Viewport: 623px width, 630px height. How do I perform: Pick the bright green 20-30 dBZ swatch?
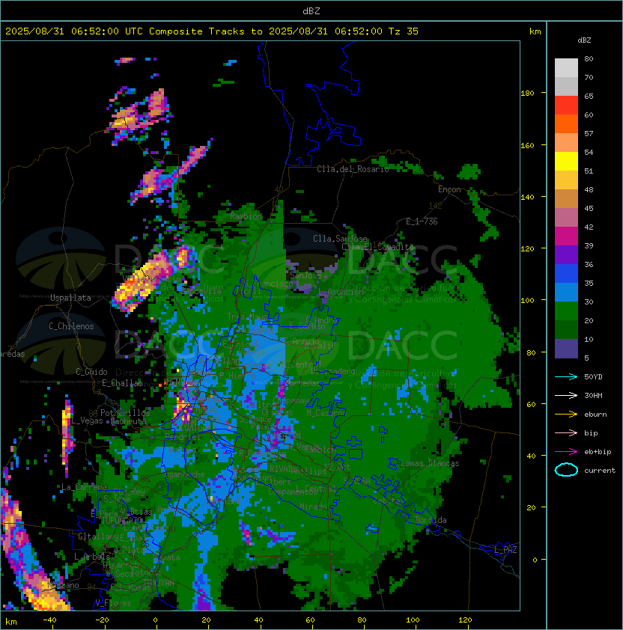[566, 311]
